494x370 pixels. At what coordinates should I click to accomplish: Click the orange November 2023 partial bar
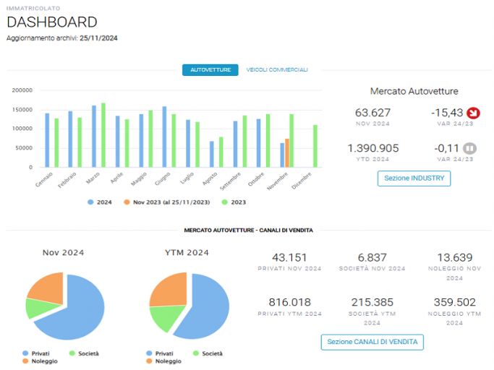click(287, 152)
